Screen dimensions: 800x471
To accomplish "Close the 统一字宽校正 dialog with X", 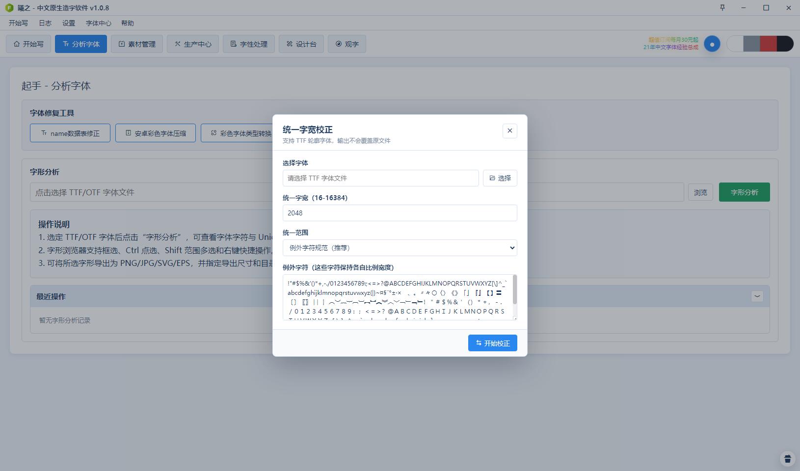I will tap(509, 131).
